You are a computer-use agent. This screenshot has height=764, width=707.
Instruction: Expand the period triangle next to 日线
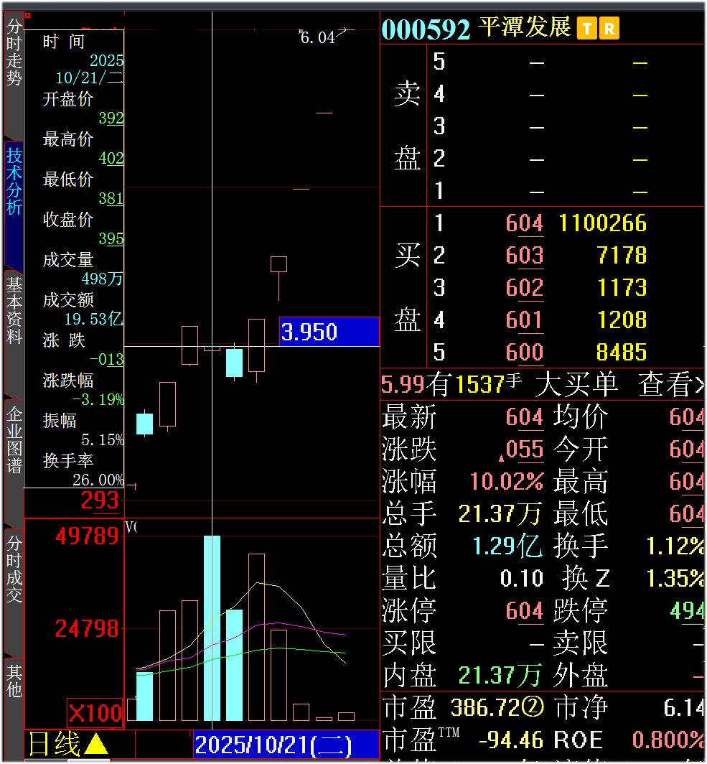96,744
